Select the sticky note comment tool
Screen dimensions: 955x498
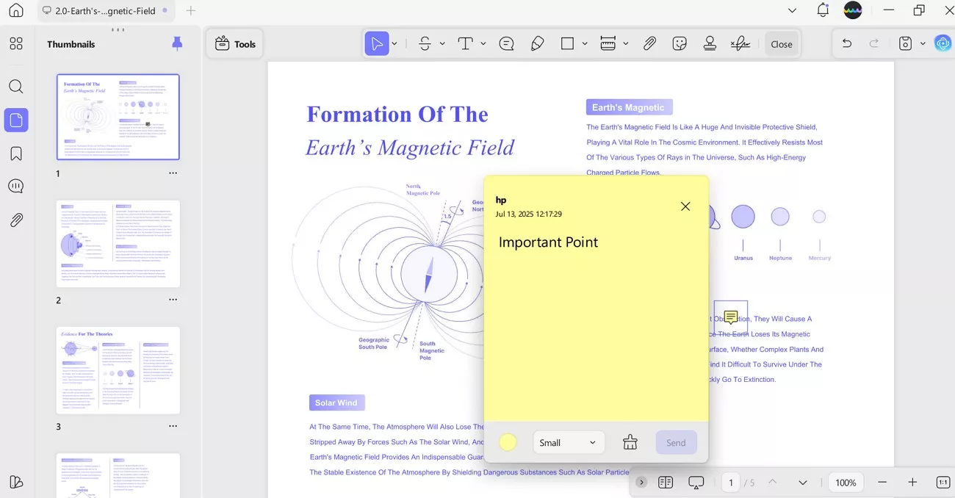coord(506,43)
